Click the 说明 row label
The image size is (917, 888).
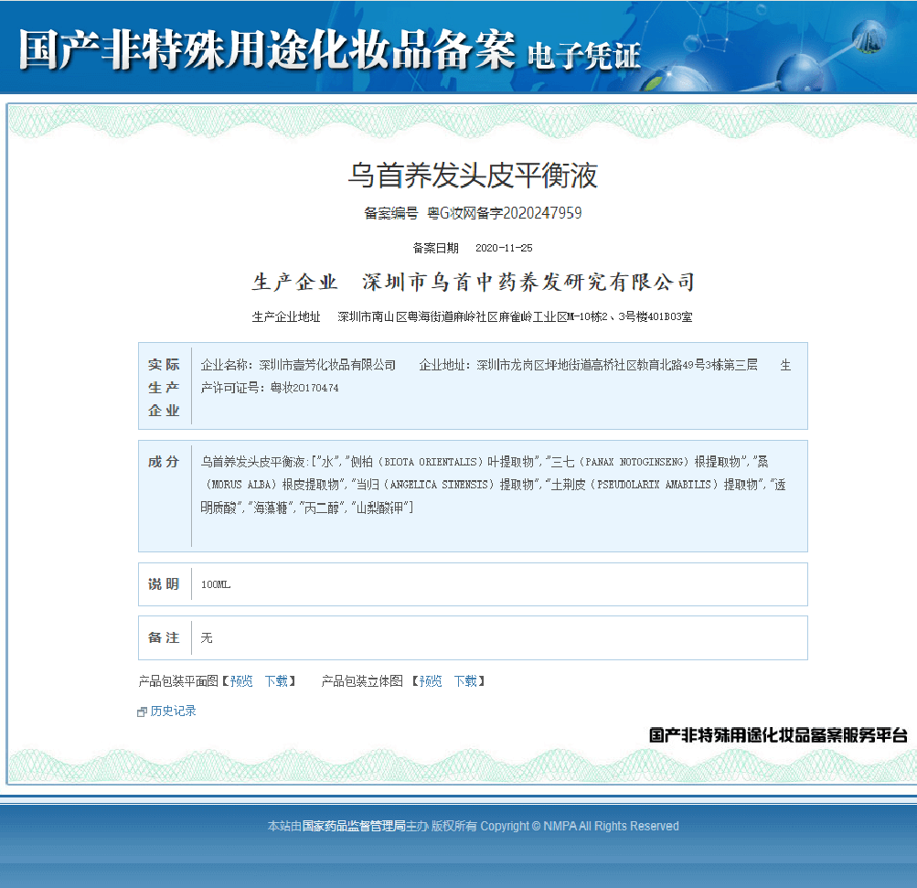[x=164, y=583]
